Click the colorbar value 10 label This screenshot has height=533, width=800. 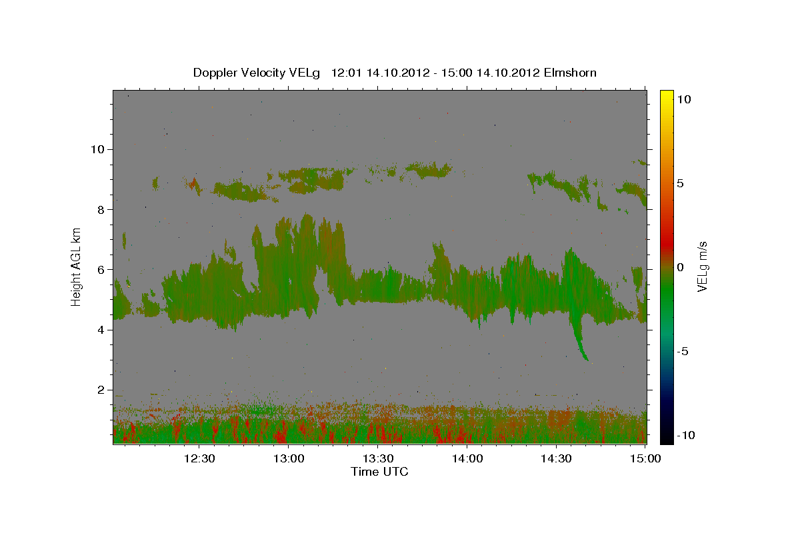(x=684, y=99)
